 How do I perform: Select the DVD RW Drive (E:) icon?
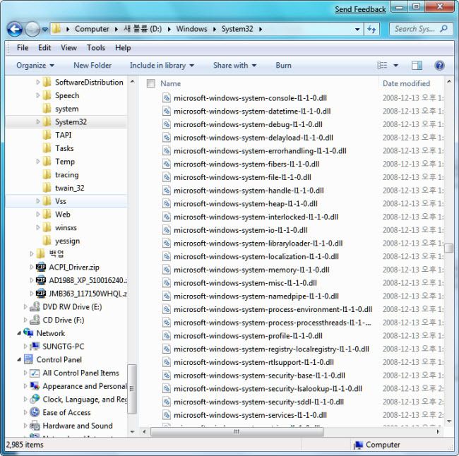coord(35,307)
